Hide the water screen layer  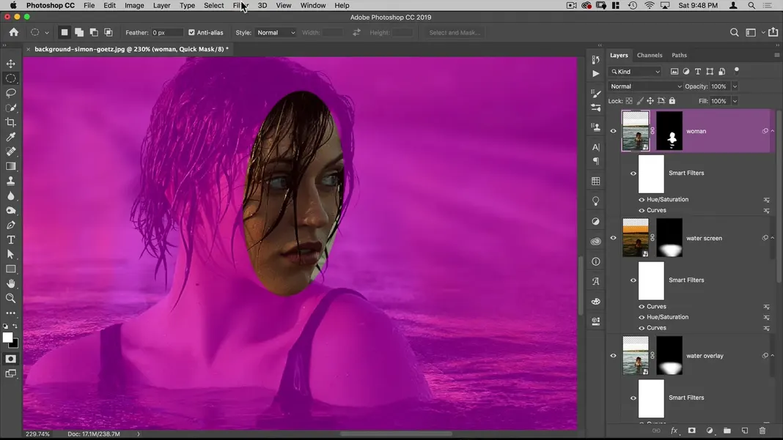(x=613, y=238)
